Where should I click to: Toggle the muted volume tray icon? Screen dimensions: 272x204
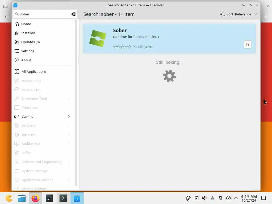point(204,198)
